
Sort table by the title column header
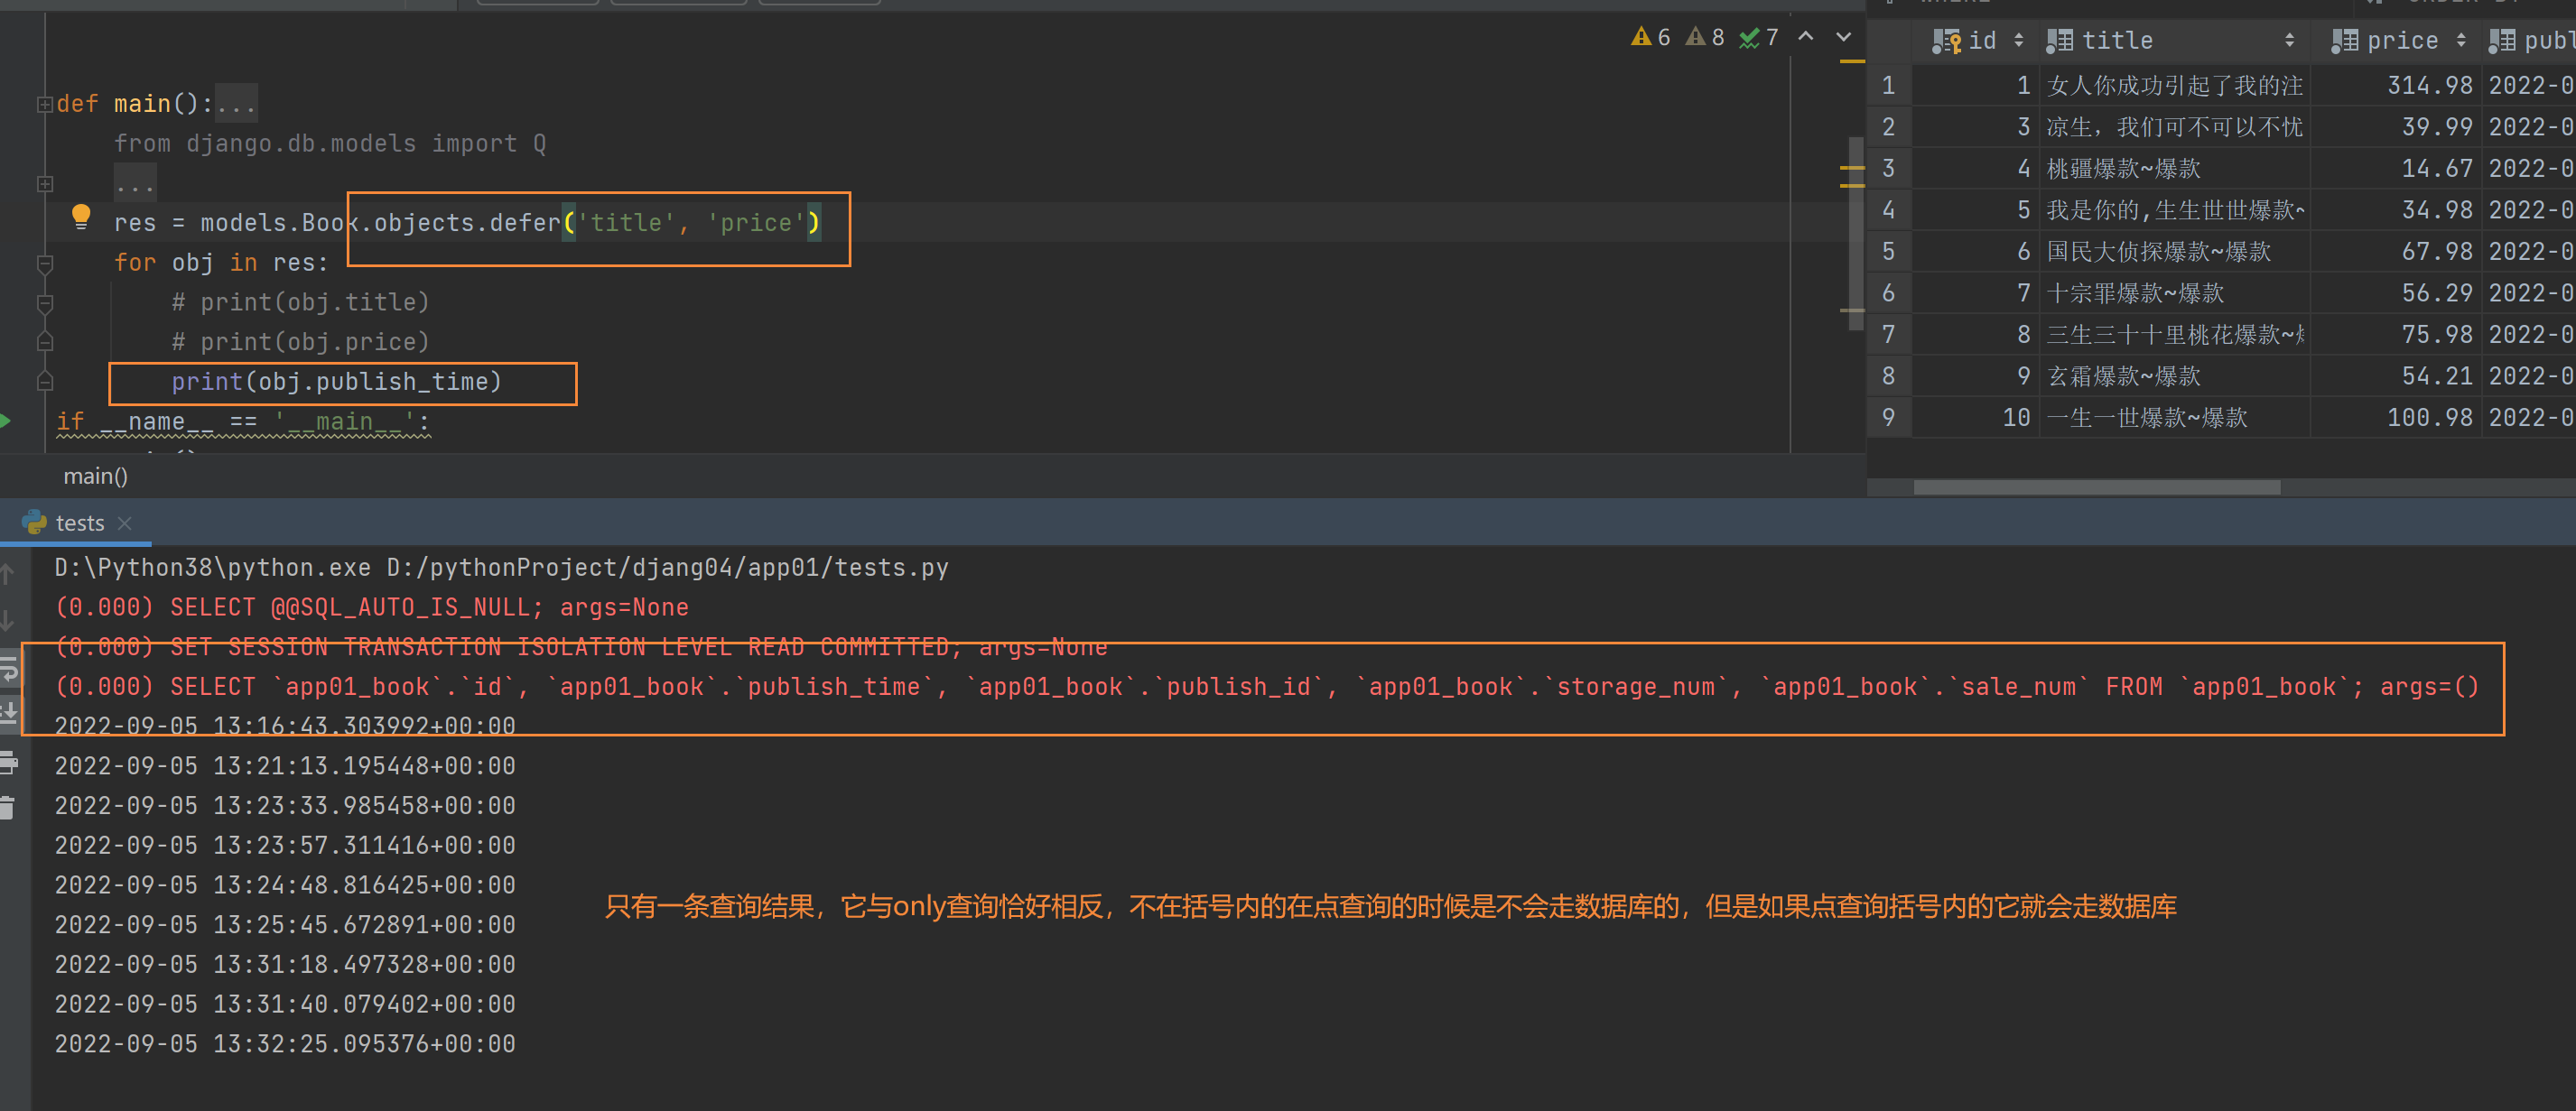(2171, 40)
